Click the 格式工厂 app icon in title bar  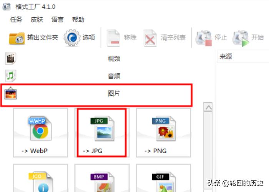(7, 7)
